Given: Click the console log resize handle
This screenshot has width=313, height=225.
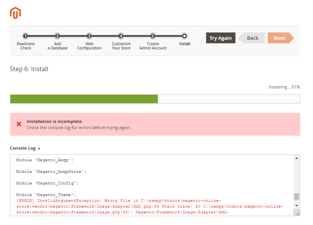Looking at the screenshot, I should coord(296,213).
